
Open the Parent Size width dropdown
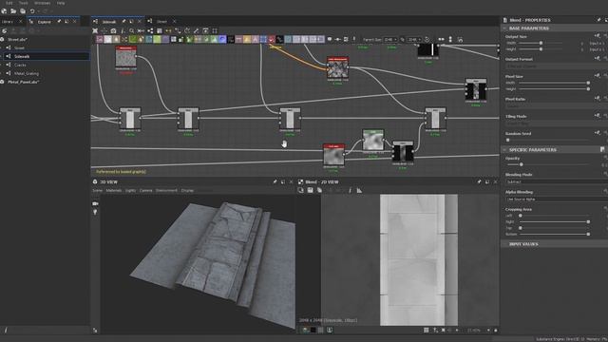pyautogui.click(x=390, y=40)
